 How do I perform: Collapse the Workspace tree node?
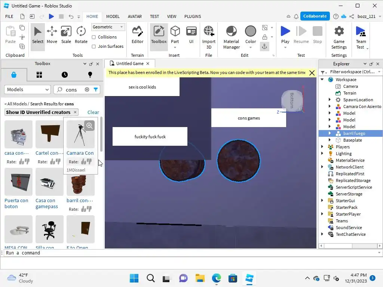[322, 79]
